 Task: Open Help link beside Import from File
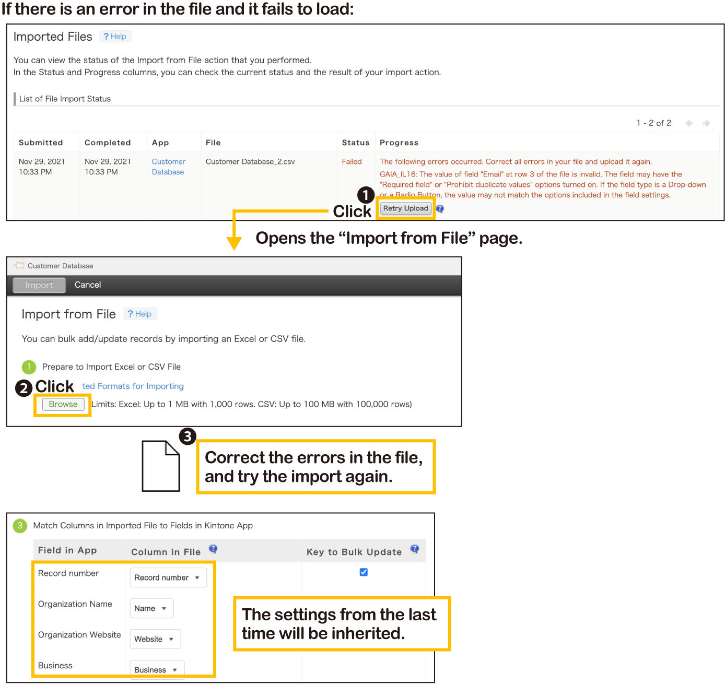pos(139,314)
